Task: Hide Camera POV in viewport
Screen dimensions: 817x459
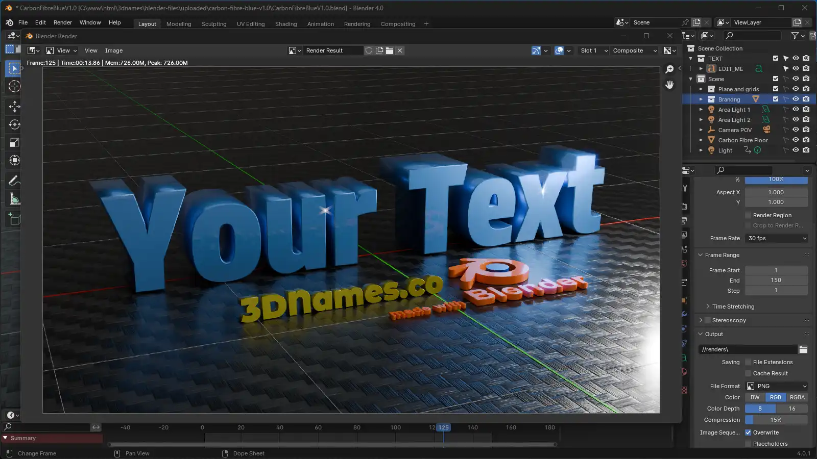Action: 796,130
